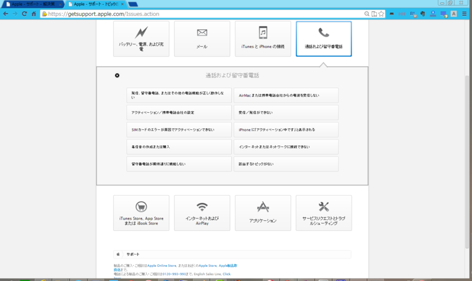Screen dimensions: 472x281
Task: Click the page vertical scrollbar thumb
Action: tap(467, 162)
